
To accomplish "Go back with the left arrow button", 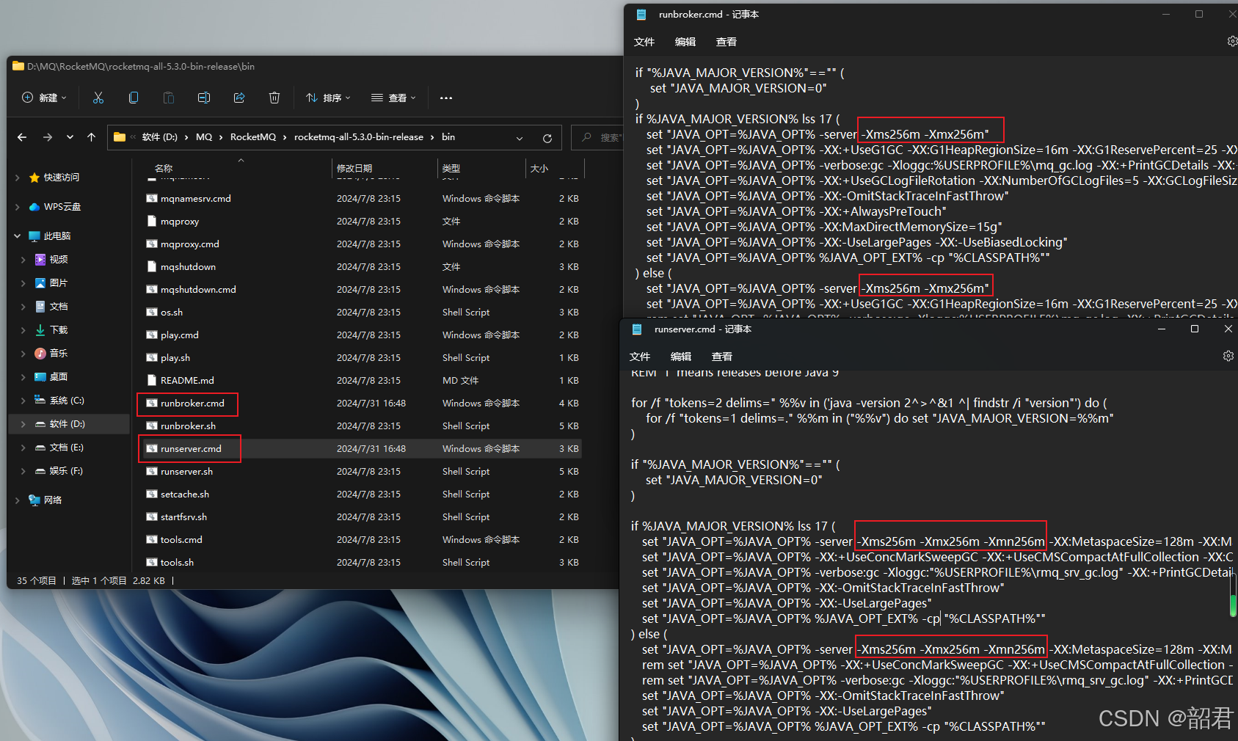I will 22,137.
